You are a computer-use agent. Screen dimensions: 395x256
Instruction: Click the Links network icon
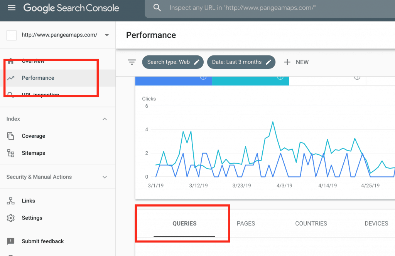pos(10,201)
